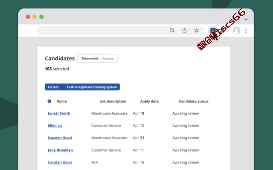Open Janett Smith's candidate profile
This screenshot has width=273, height=170.
coord(59,113)
